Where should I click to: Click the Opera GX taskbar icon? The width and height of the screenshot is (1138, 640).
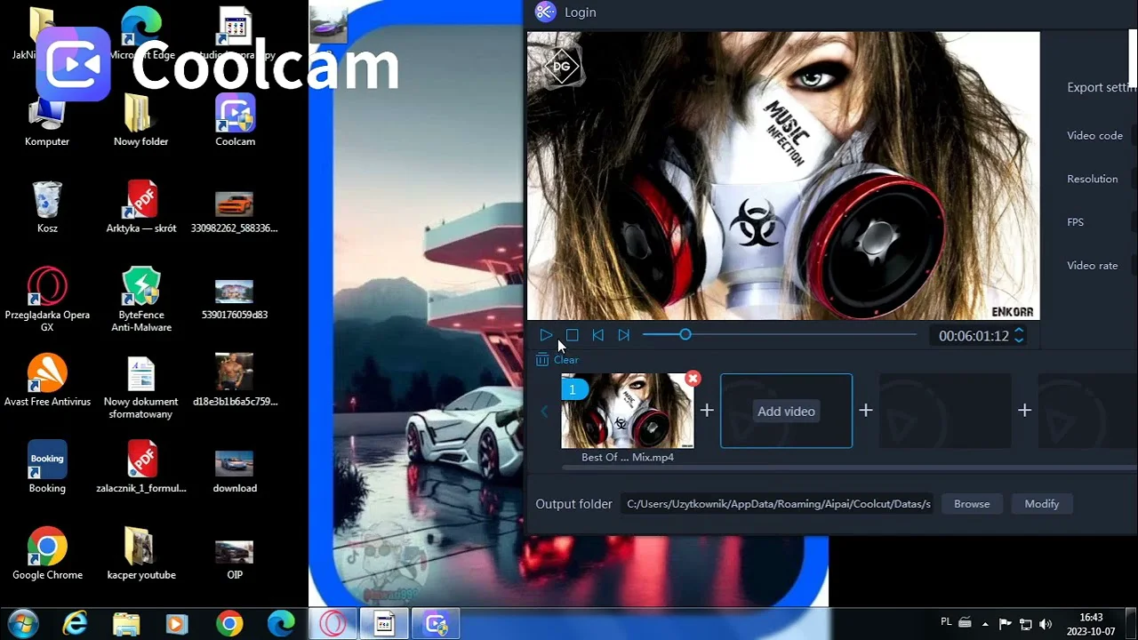[x=333, y=624]
